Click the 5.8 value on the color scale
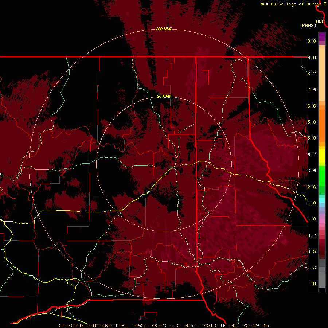Screen dimensions: 328x328 pyautogui.click(x=312, y=122)
